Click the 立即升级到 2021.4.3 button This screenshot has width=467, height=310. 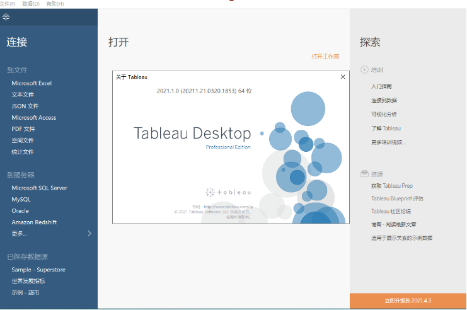[x=408, y=301]
